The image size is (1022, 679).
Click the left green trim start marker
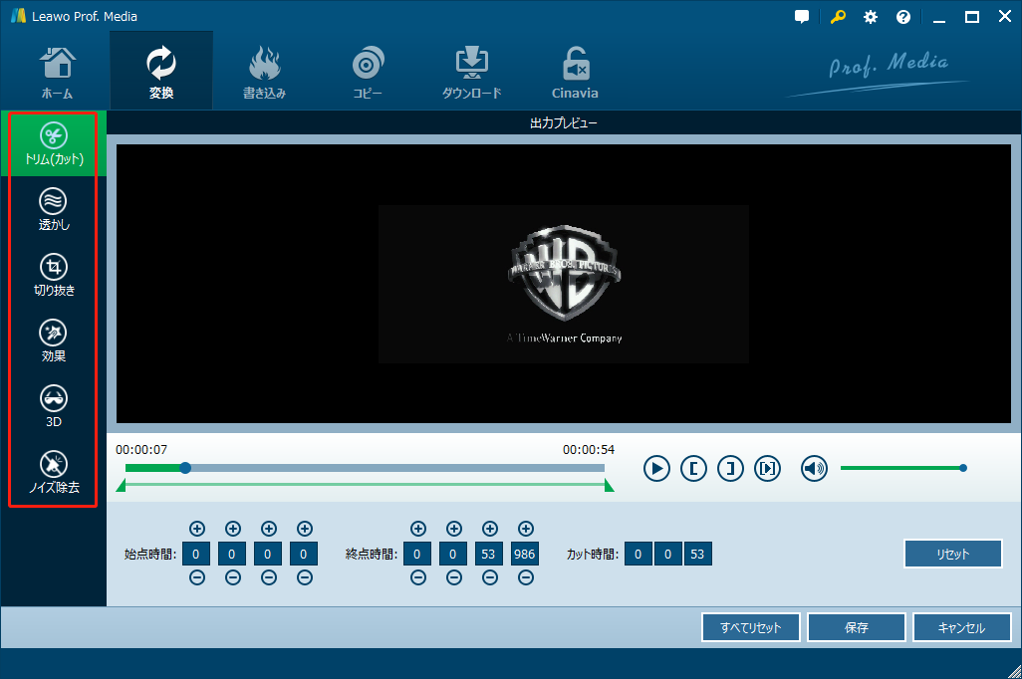click(121, 486)
